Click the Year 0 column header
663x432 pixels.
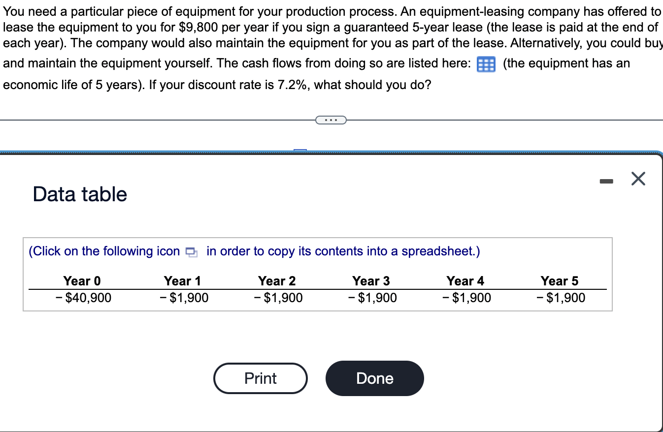tap(82, 280)
